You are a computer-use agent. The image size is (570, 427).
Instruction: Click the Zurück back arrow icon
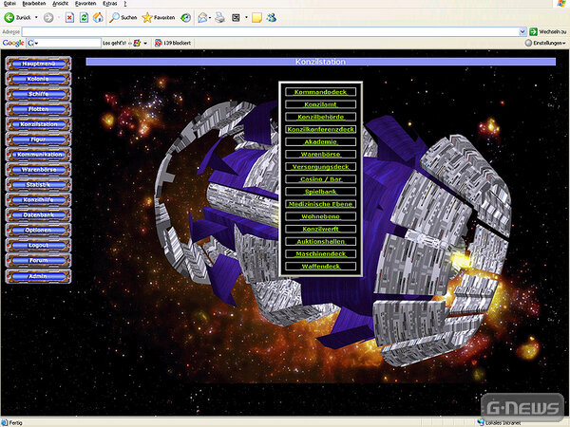pyautogui.click(x=9, y=17)
